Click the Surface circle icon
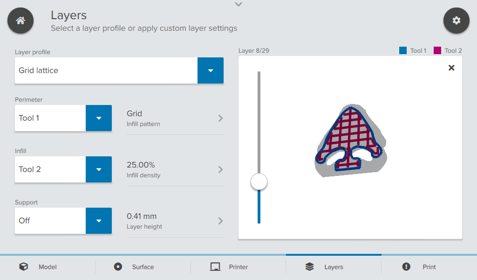477x280 pixels. (x=118, y=267)
